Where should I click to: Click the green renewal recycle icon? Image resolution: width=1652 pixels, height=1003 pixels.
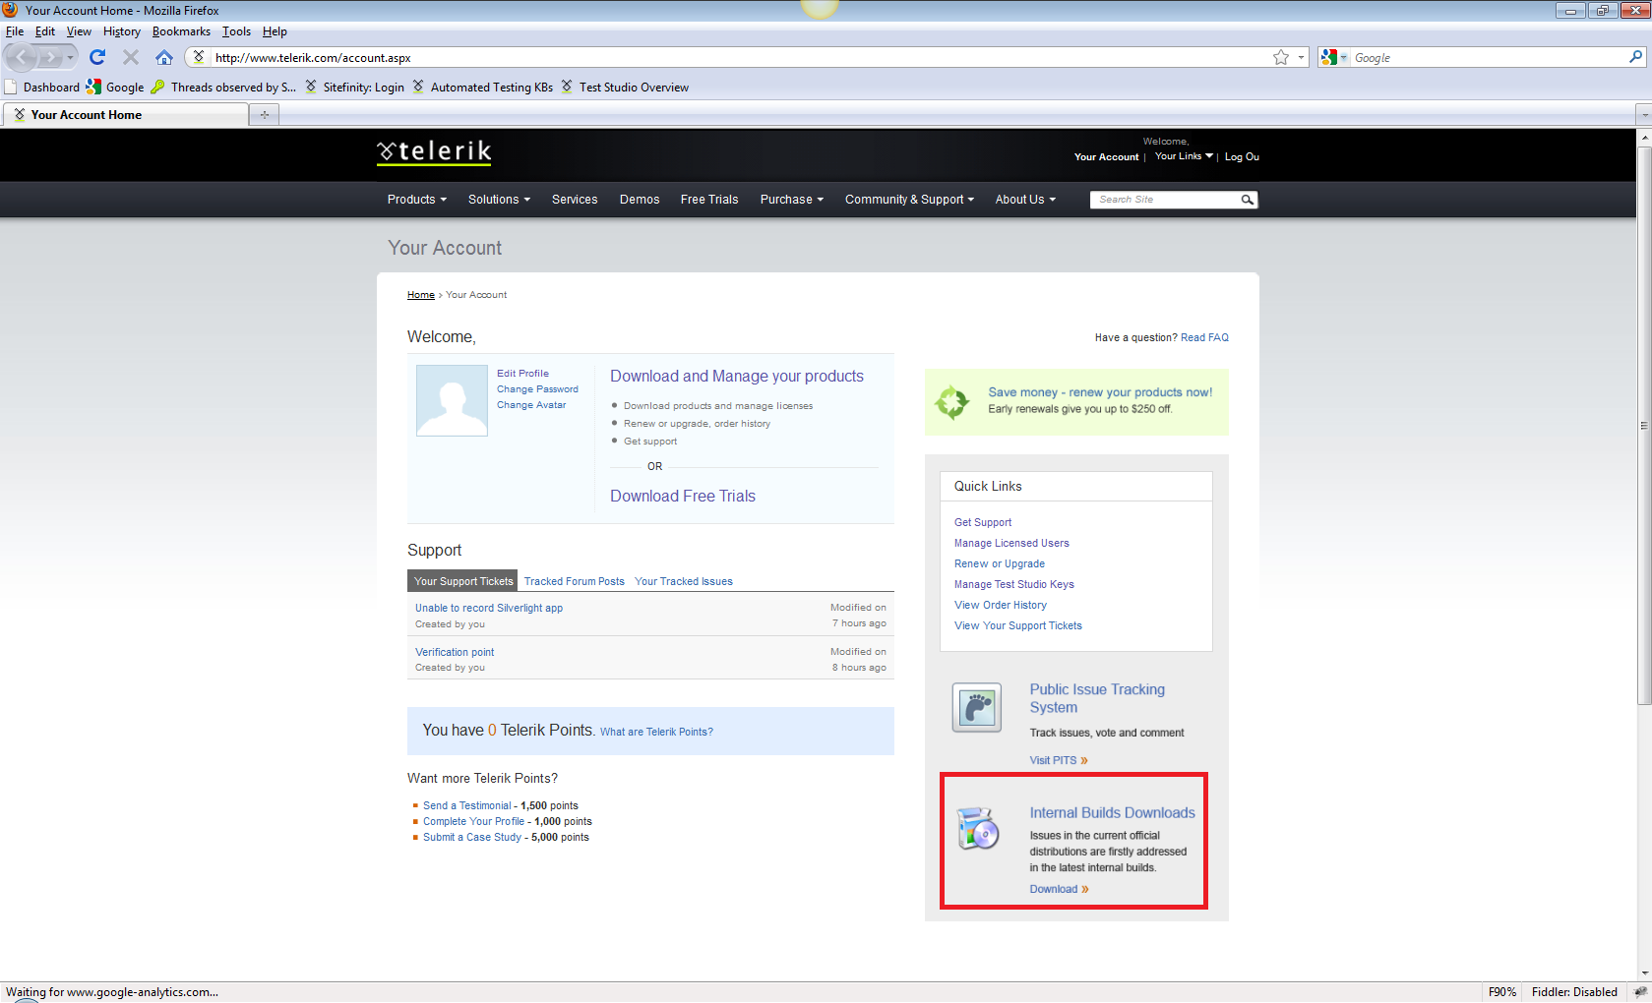click(952, 401)
